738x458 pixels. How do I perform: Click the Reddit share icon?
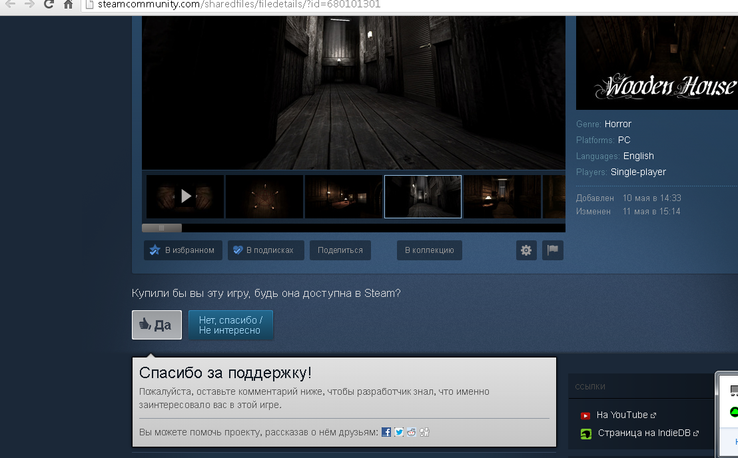click(x=412, y=432)
